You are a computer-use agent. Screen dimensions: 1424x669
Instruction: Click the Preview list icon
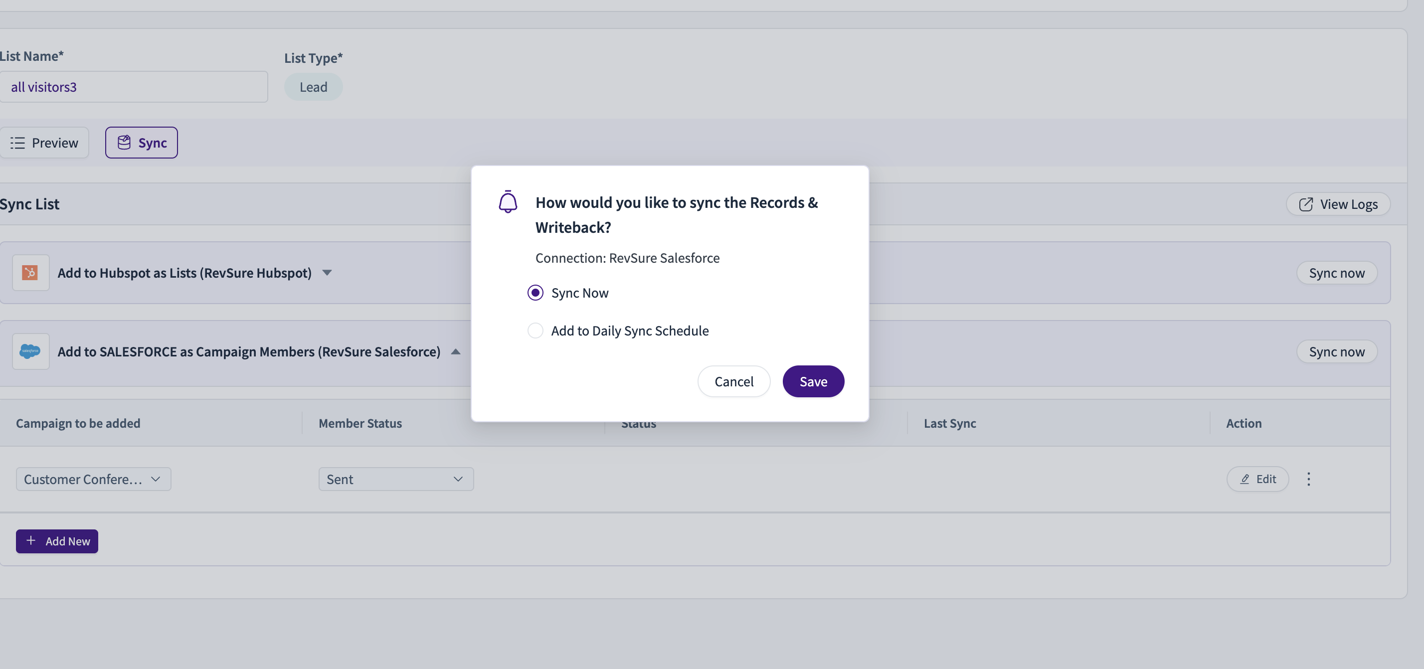(x=17, y=143)
